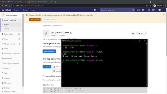The image size is (167, 94).
Task: Click known_hosts in terminal output
Action: tap(90, 56)
